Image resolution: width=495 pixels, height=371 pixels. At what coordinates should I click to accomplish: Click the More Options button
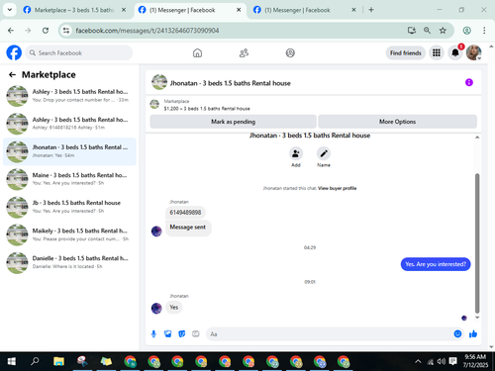[x=397, y=122]
